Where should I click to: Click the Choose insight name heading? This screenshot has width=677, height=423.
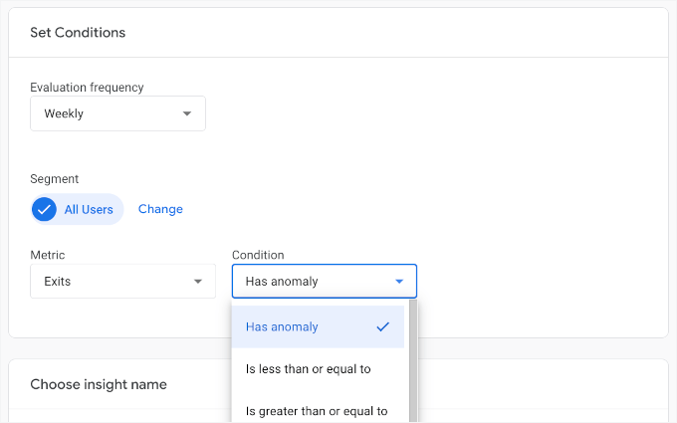[x=99, y=384]
